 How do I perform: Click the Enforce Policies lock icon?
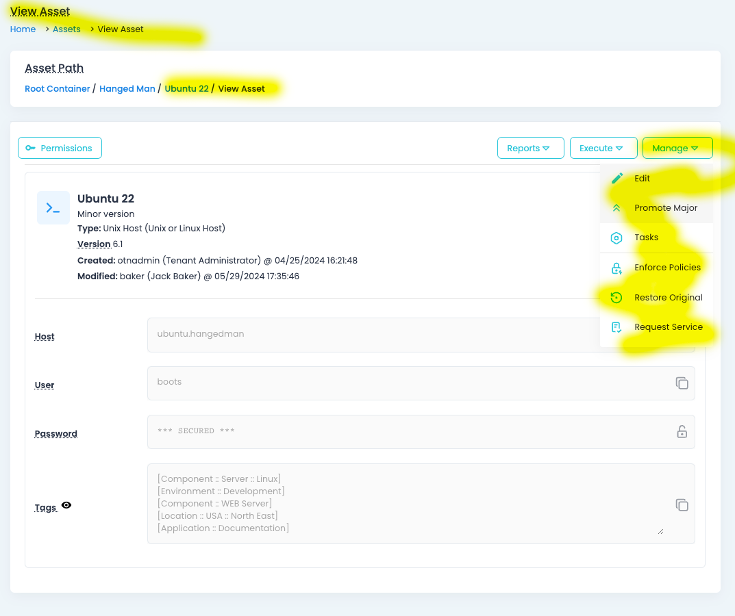pyautogui.click(x=616, y=267)
